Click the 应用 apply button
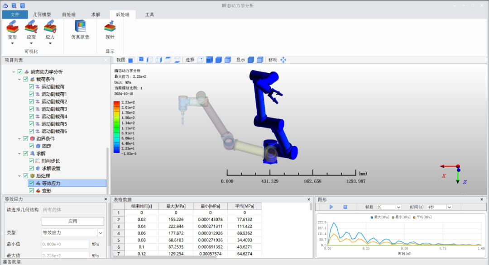 [72, 221]
